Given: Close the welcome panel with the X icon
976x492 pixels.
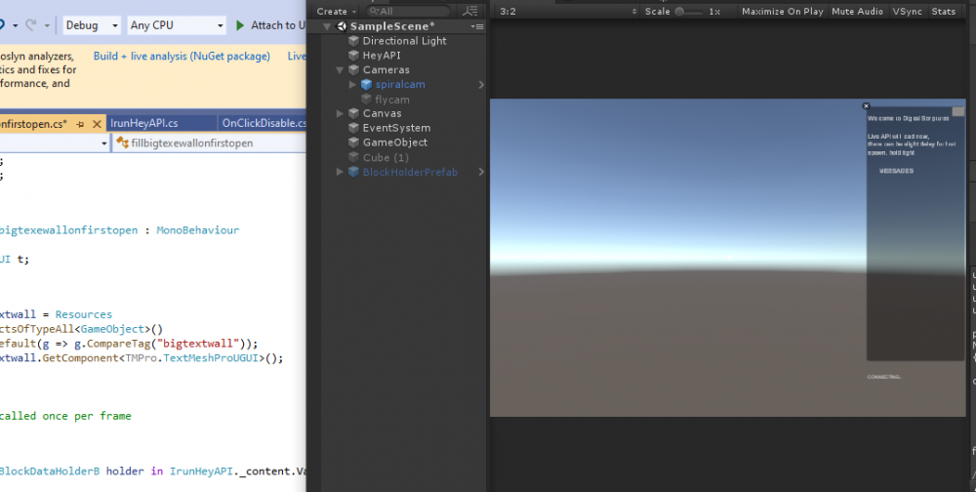Looking at the screenshot, I should (866, 105).
